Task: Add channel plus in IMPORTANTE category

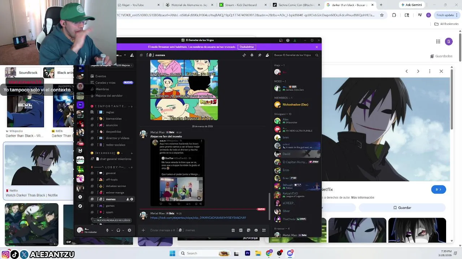Action: [x=132, y=106]
